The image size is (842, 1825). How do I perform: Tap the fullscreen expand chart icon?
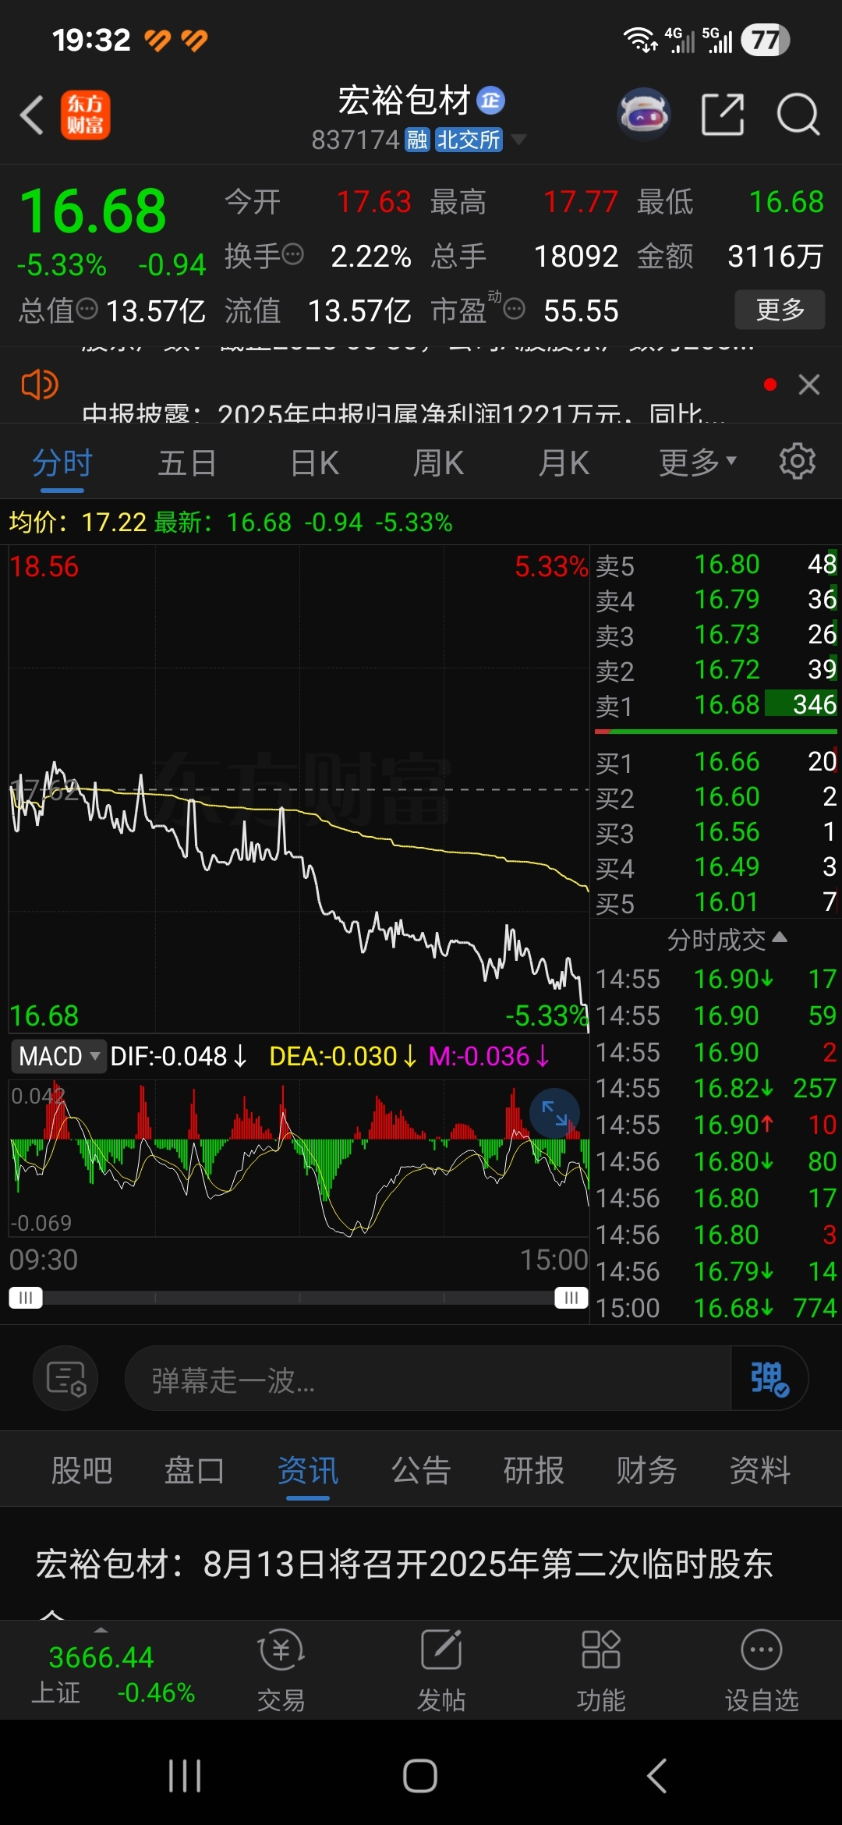pyautogui.click(x=554, y=1113)
